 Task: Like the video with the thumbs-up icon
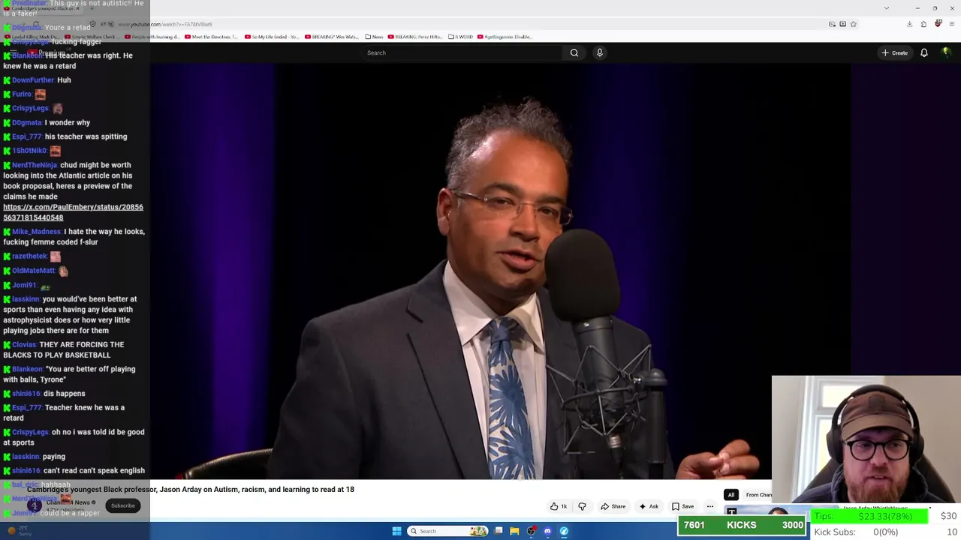point(559,506)
